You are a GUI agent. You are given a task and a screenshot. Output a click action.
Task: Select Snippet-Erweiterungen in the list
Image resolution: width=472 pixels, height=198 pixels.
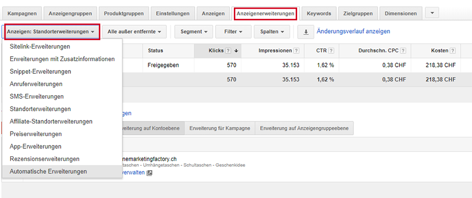click(x=62, y=72)
